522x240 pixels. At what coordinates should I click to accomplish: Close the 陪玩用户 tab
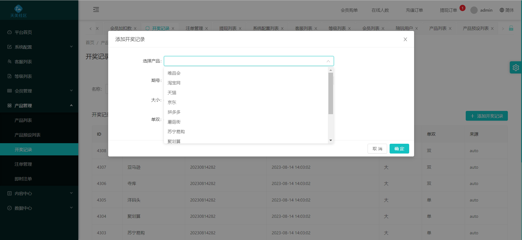tap(417, 28)
